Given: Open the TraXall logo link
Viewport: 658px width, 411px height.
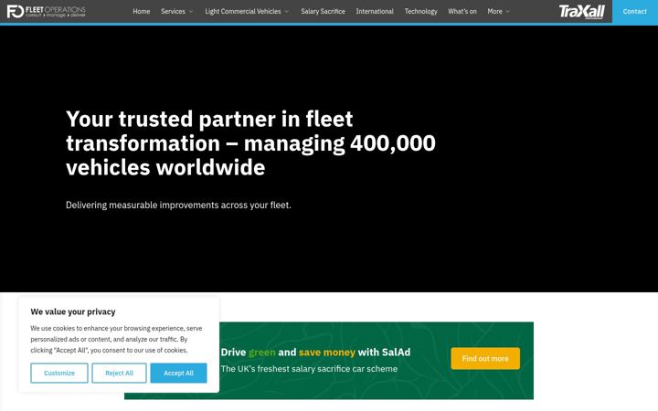Looking at the screenshot, I should click(581, 11).
